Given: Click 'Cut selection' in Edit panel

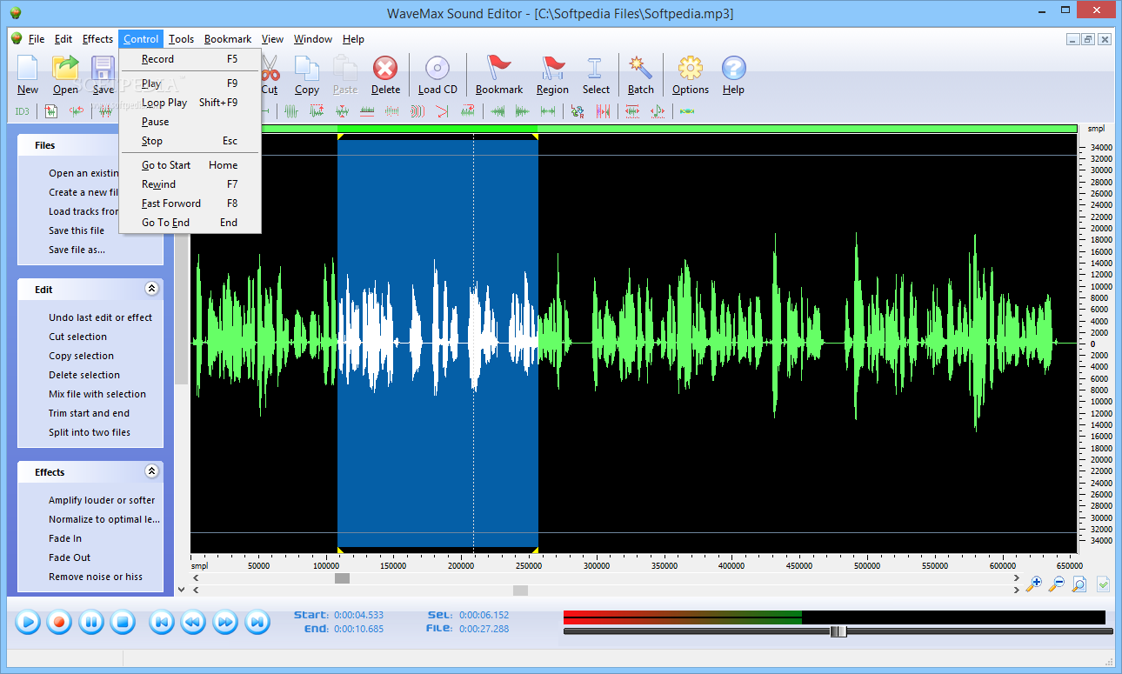Looking at the screenshot, I should (78, 337).
